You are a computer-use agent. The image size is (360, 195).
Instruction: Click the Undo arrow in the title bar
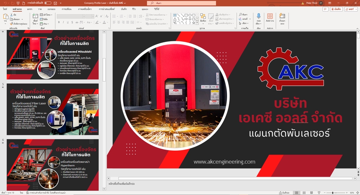point(5,3)
